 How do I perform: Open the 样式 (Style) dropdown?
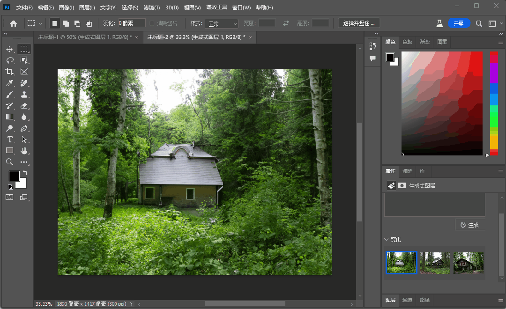222,23
